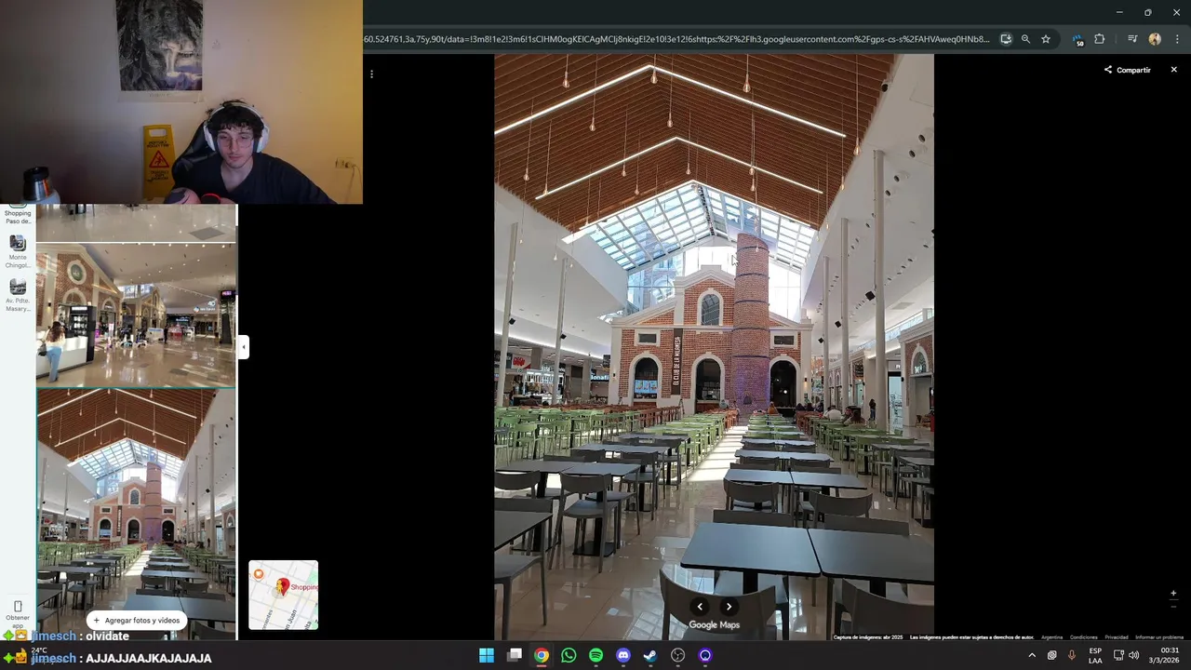The image size is (1191, 670).
Task: Open the purple circle taskbar app
Action: [x=705, y=655]
